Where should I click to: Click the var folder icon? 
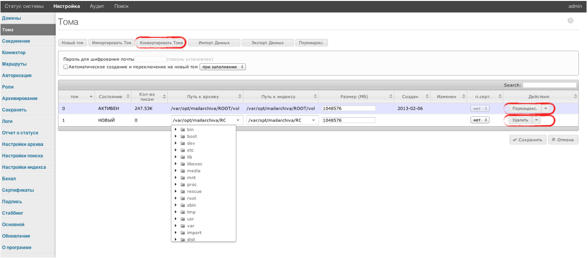click(x=183, y=226)
